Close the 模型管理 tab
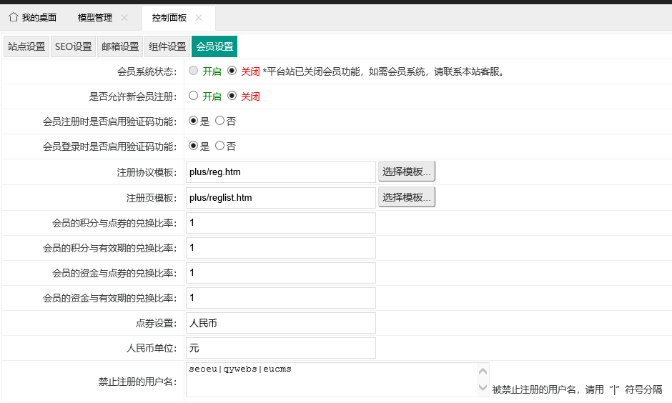Image resolution: width=672 pixels, height=403 pixels. pos(124,17)
